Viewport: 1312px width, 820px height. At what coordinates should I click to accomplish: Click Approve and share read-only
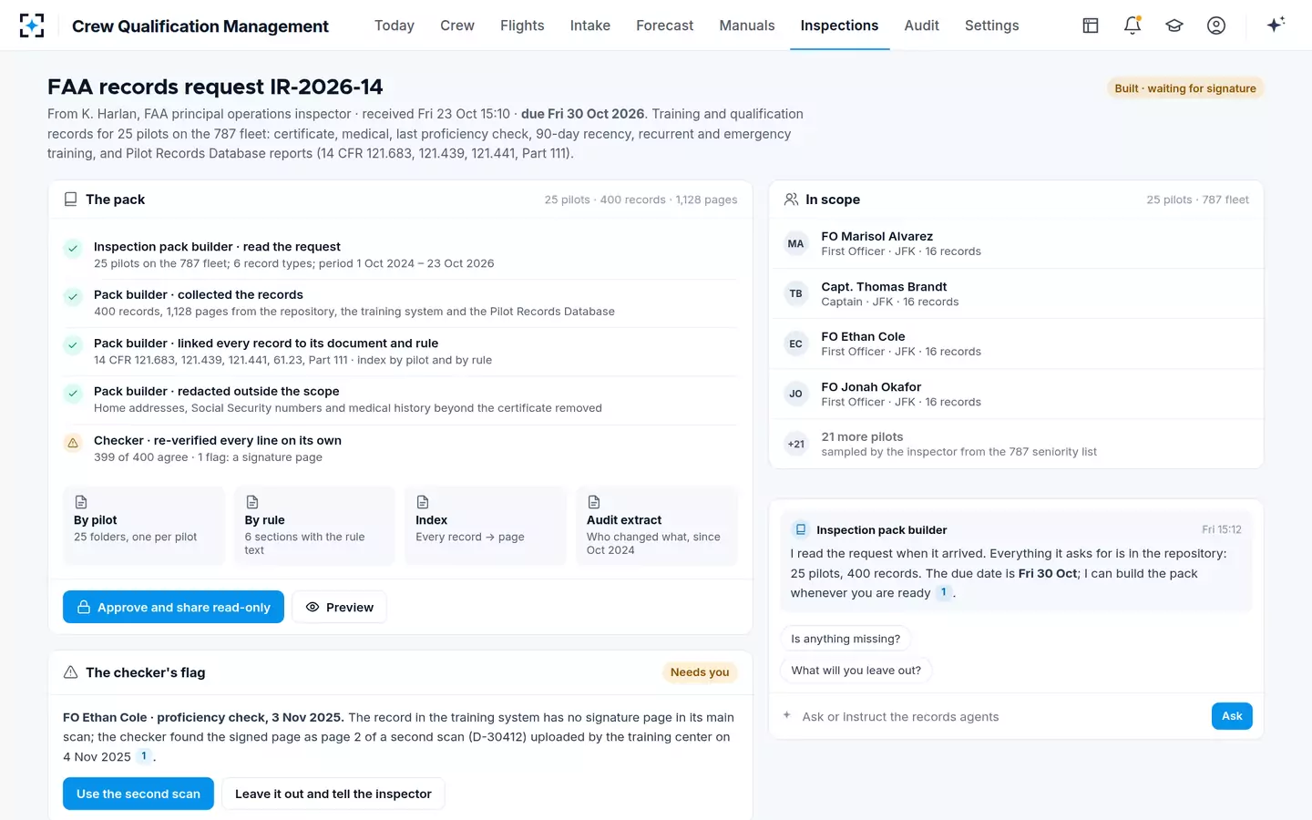coord(173,607)
